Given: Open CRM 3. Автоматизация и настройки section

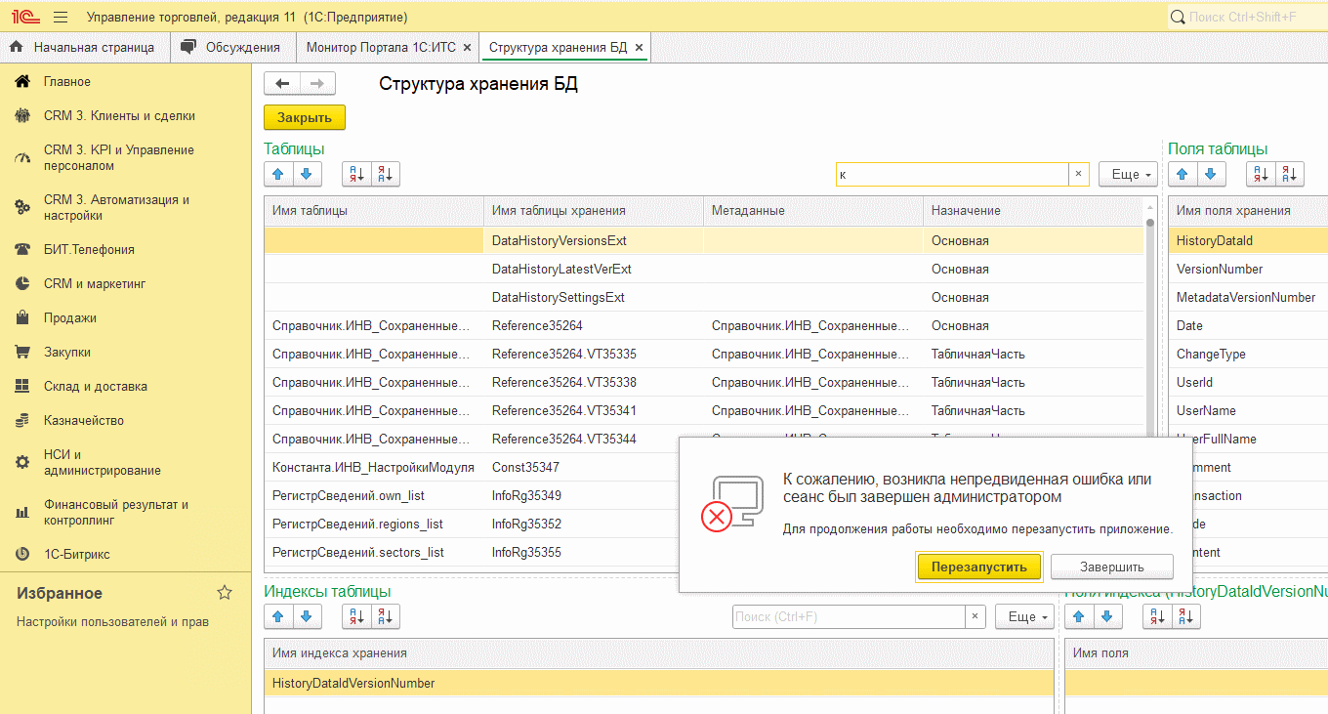Looking at the screenshot, I should (117, 208).
